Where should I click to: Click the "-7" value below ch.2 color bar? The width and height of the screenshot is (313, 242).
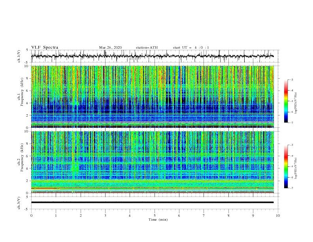(291, 188)
